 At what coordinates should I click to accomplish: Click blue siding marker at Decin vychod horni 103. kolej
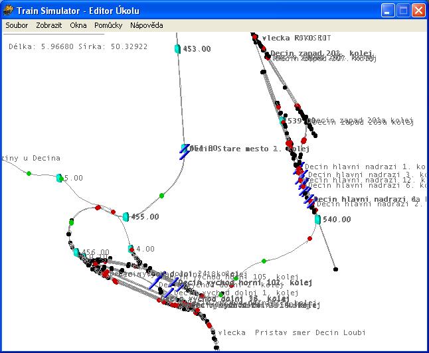pyautogui.click(x=173, y=283)
